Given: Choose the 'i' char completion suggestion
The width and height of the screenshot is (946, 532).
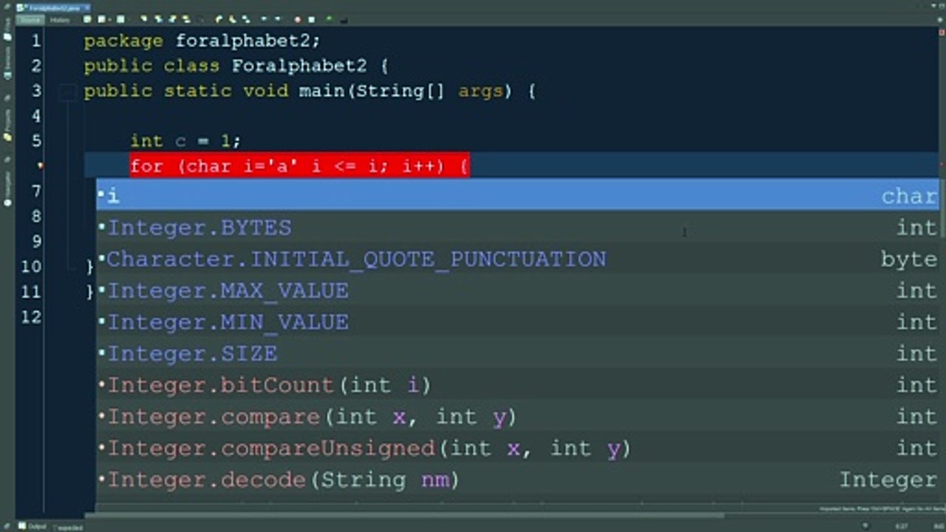Looking at the screenshot, I should 517,195.
